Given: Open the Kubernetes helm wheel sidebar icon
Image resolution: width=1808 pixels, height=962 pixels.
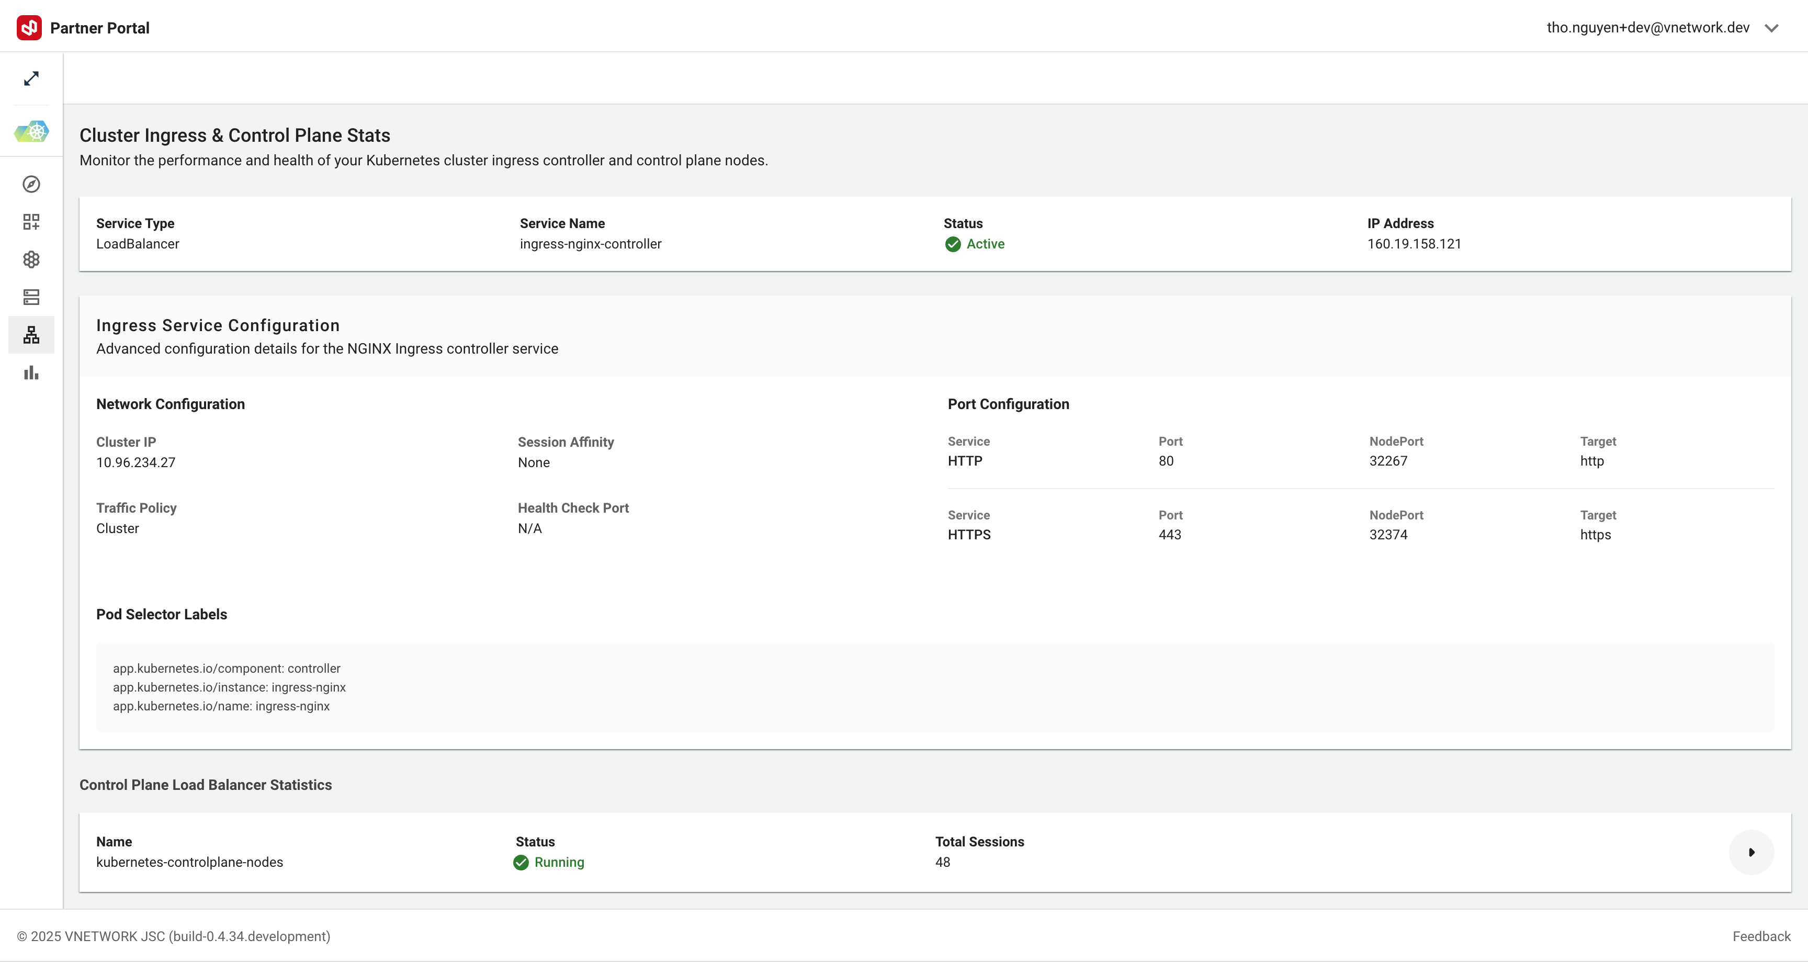Looking at the screenshot, I should 31,259.
